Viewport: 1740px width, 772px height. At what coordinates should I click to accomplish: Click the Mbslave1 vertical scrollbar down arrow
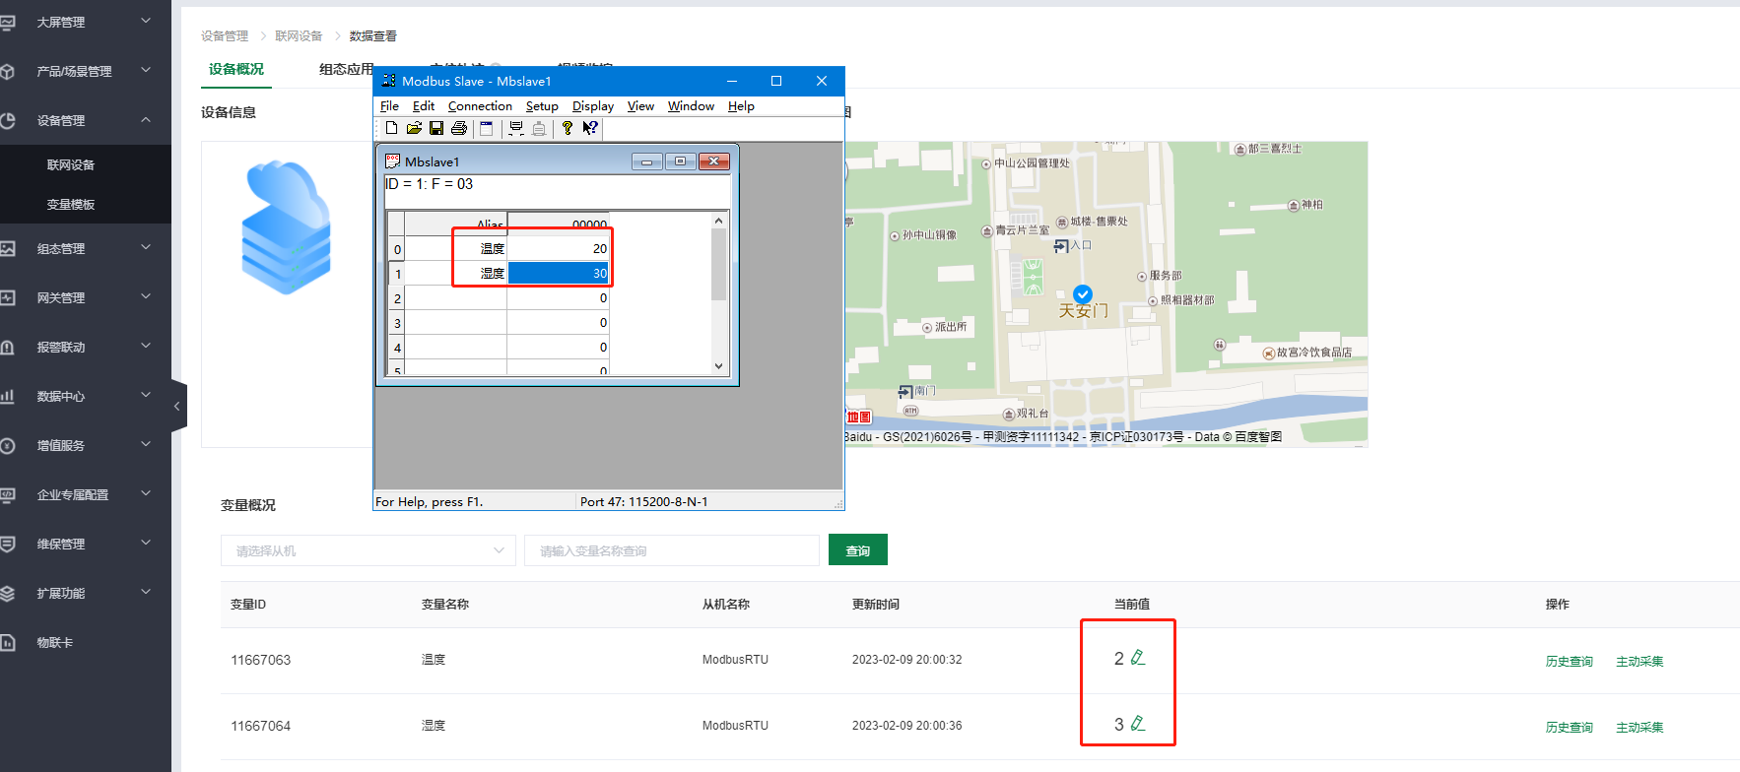click(x=718, y=365)
